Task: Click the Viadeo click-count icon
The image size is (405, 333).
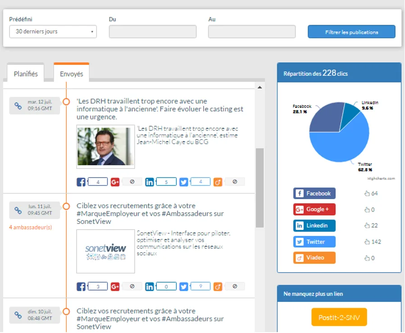Action: 367,258
